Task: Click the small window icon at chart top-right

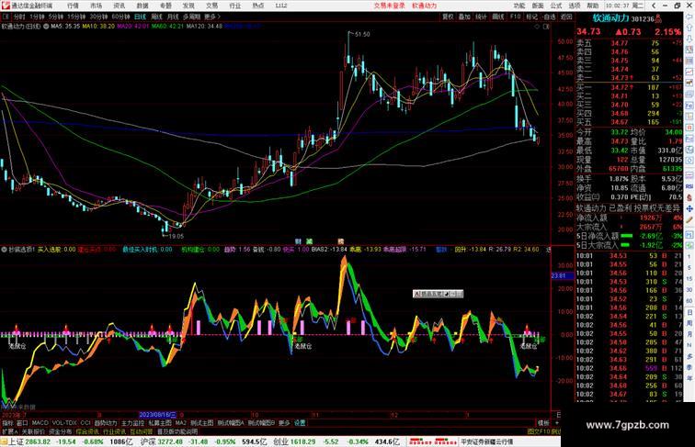Action: pos(546,27)
